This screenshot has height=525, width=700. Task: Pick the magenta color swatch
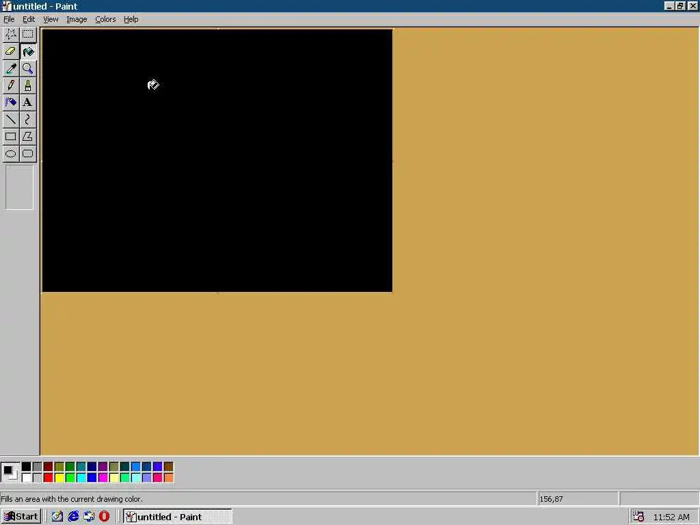tap(103, 478)
